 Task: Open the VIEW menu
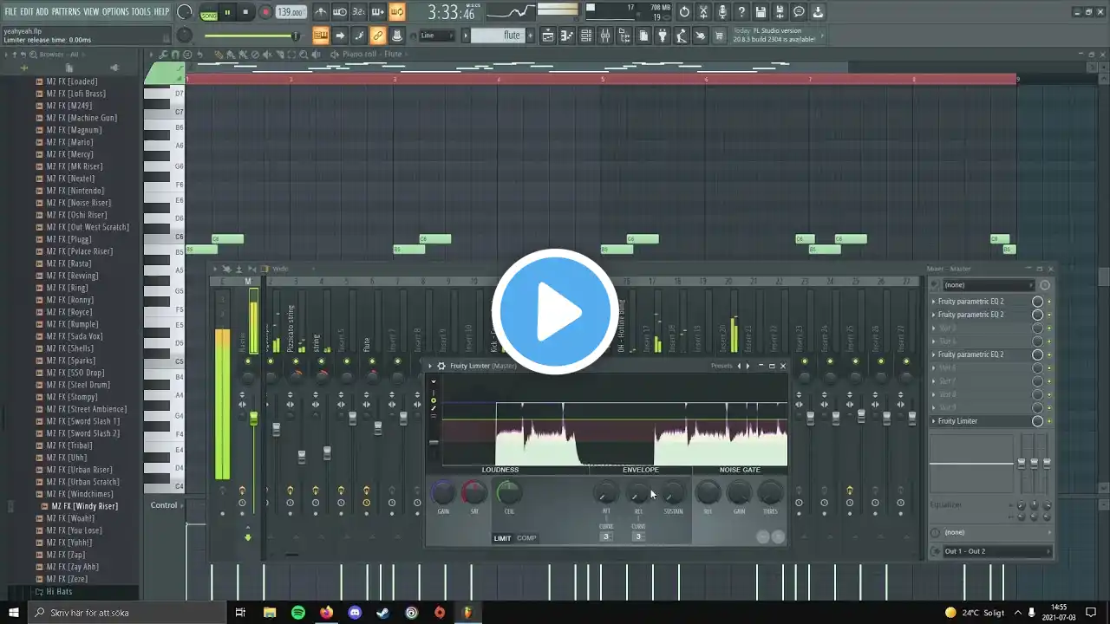(91, 11)
